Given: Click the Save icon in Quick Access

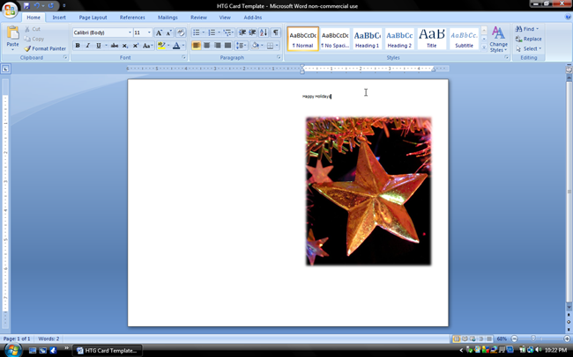Looking at the screenshot, I should (x=26, y=6).
